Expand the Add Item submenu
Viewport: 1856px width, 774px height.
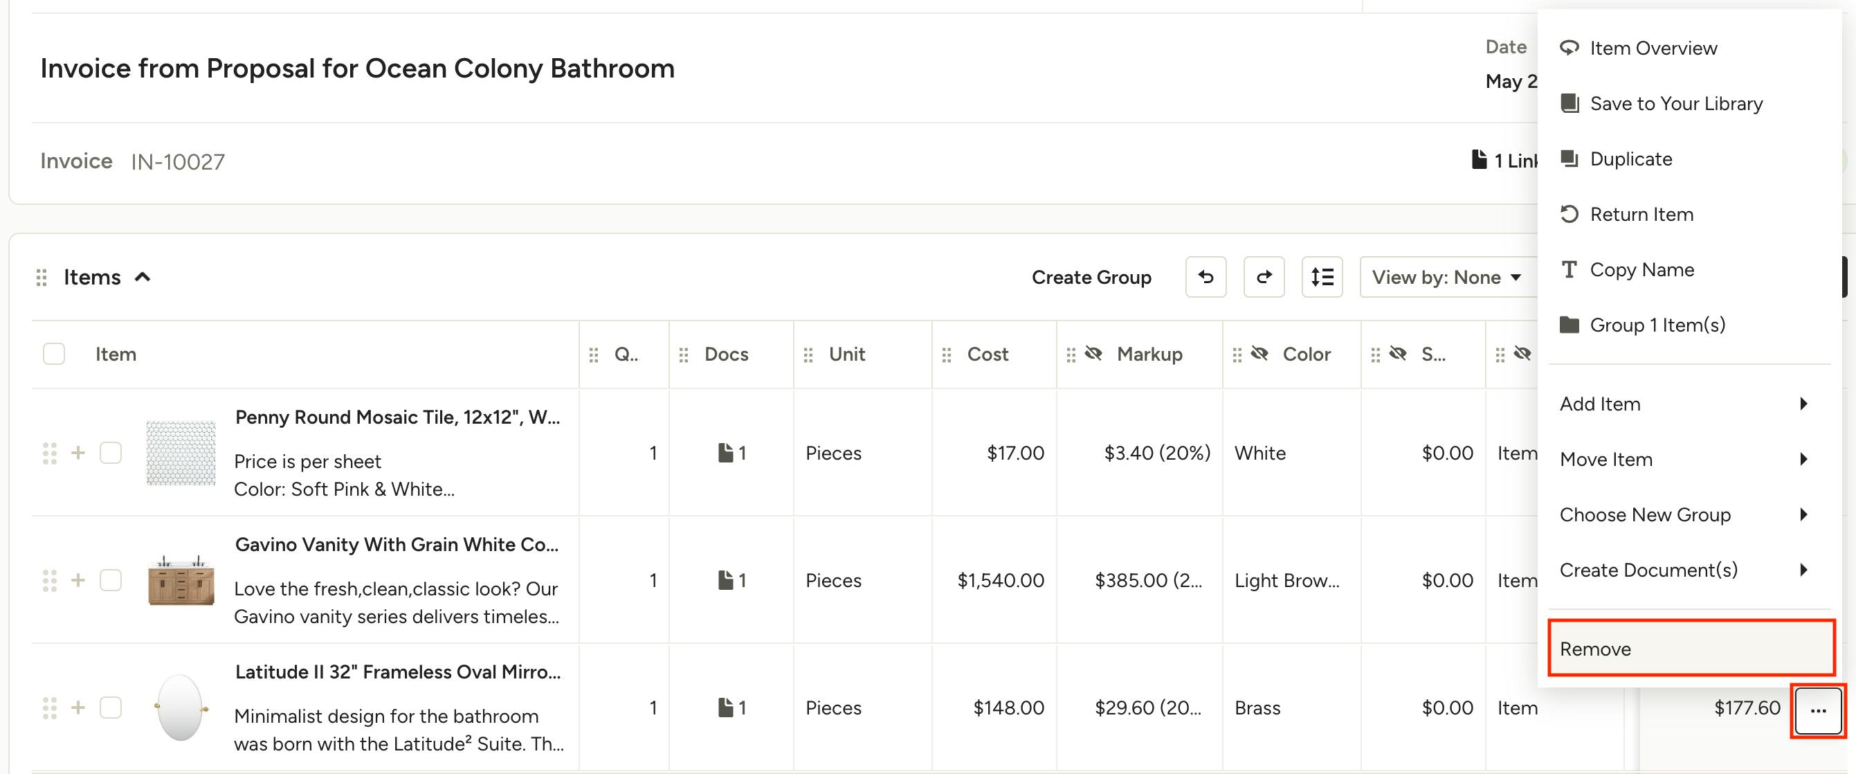point(1689,404)
